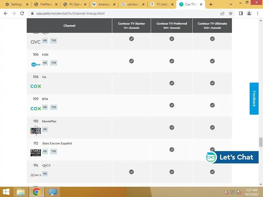Screen dimensions: 263x197
Task: Close the FilePlanet tab
Action: (x=56, y=4)
